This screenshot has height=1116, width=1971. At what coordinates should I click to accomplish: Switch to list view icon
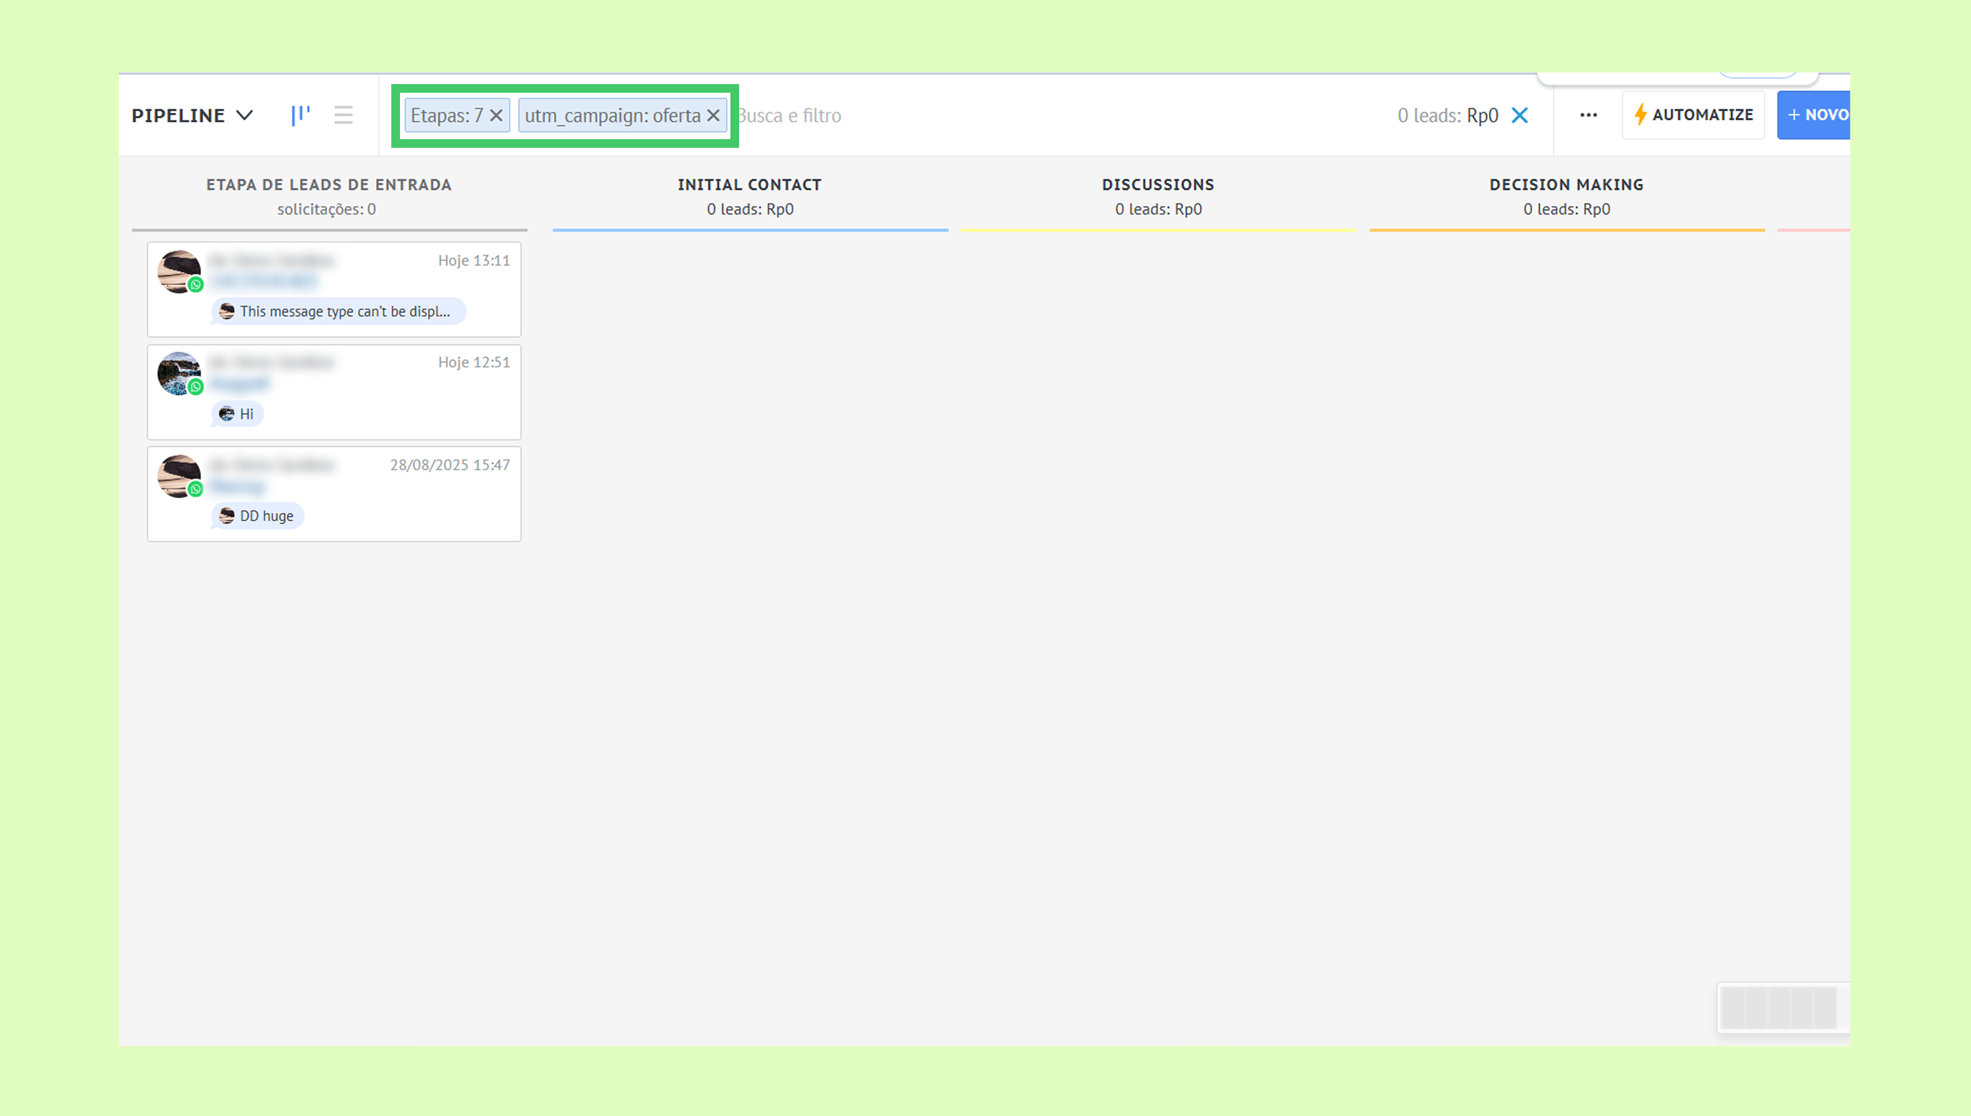tap(343, 115)
